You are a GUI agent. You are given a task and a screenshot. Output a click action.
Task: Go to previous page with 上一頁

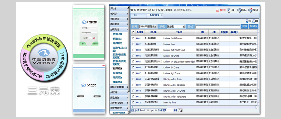(137, 111)
